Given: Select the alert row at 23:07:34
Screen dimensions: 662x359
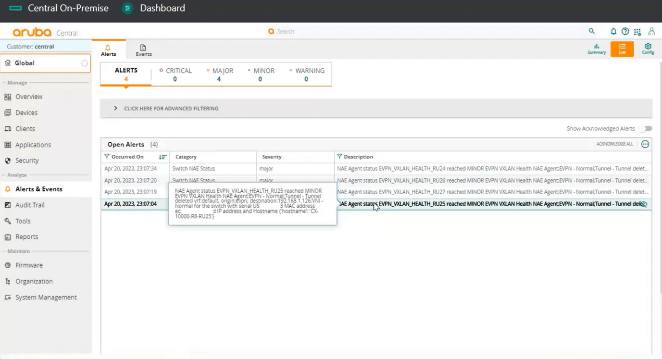Looking at the screenshot, I should (x=376, y=169).
